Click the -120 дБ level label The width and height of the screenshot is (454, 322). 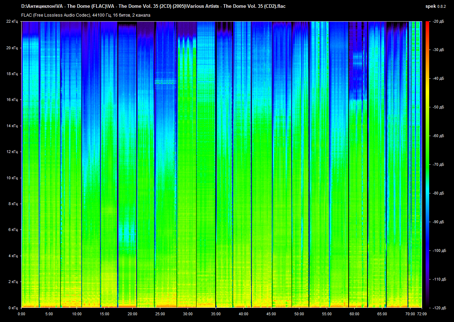click(x=437, y=308)
